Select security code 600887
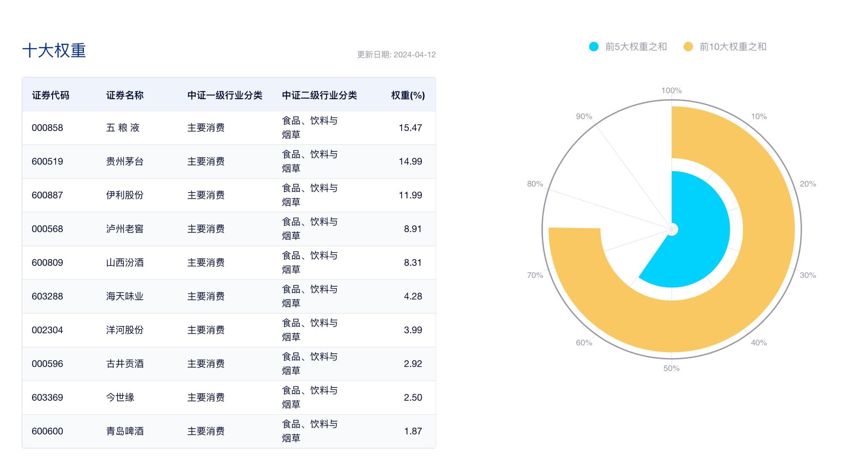 point(48,195)
